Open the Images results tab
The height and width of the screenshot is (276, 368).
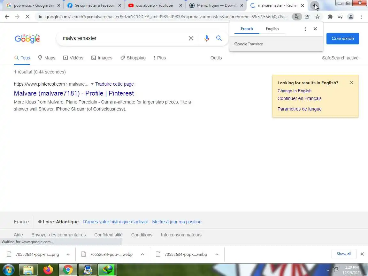pos(102,58)
